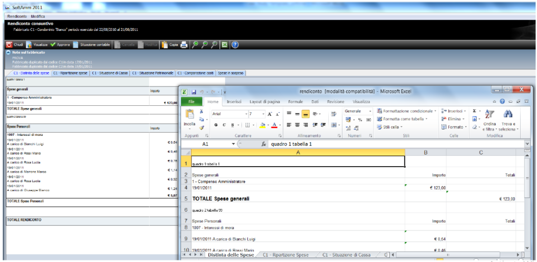Viewport: 537px width, 262px height.
Task: Click the format painter brush in Excel
Action: [x=202, y=127]
